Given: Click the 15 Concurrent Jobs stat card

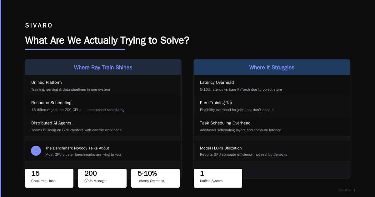Looking at the screenshot, I should [x=49, y=178].
